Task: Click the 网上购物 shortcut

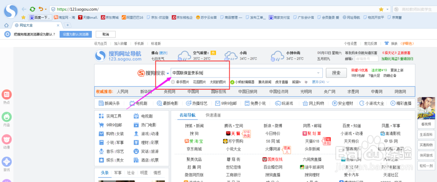Action: click(x=313, y=103)
